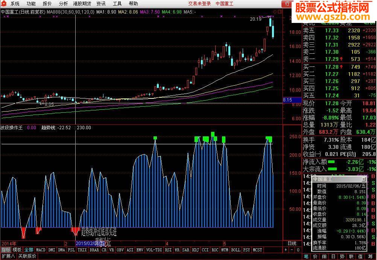Select the 细 tab in the side panel

pos(324,257)
